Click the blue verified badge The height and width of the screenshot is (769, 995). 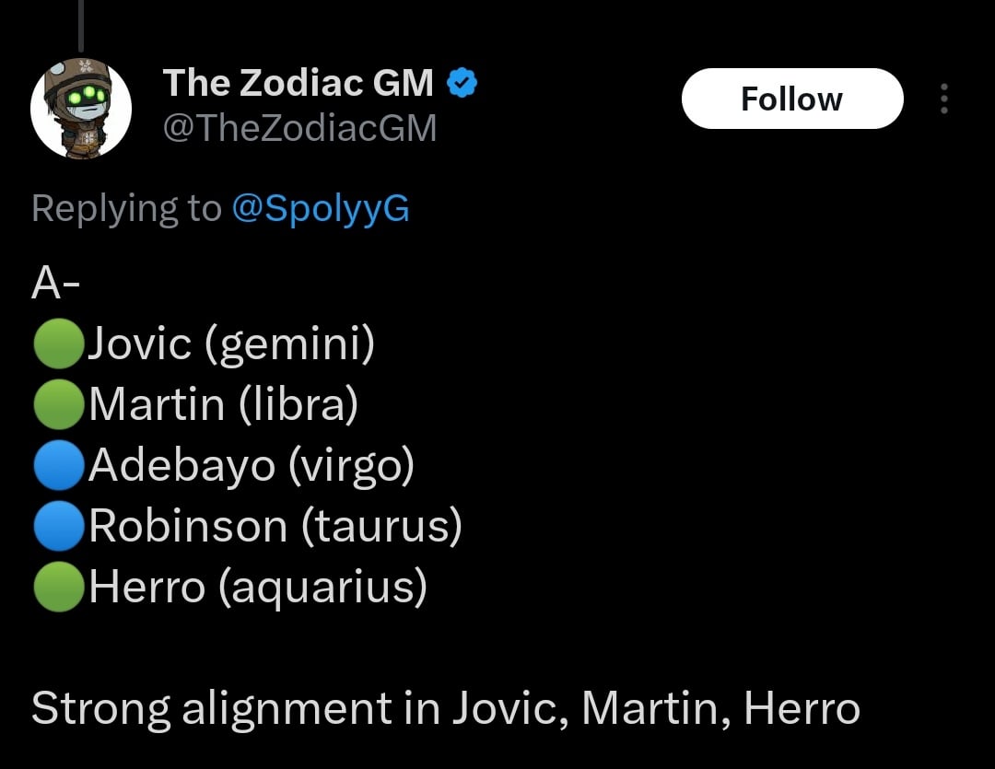(x=462, y=84)
